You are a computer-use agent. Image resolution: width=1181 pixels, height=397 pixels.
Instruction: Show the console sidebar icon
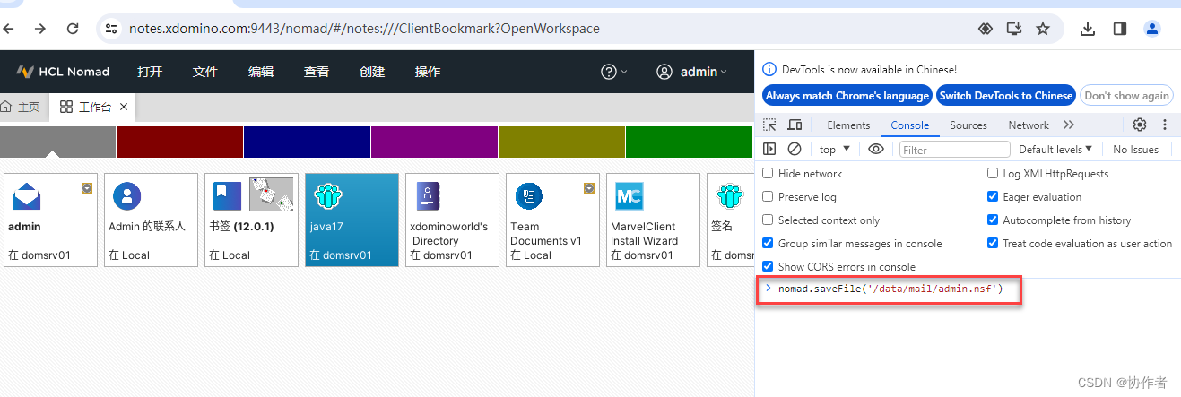pos(769,150)
